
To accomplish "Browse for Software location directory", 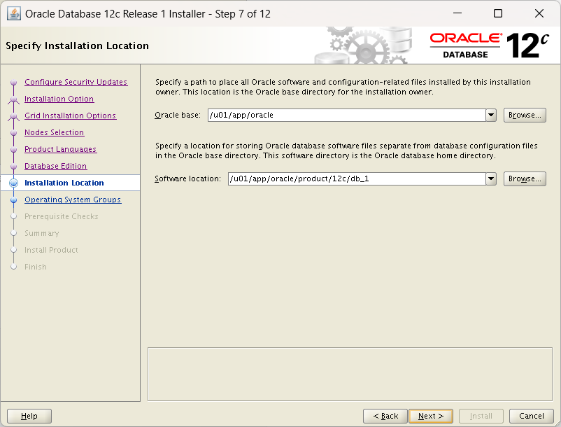I will click(525, 178).
